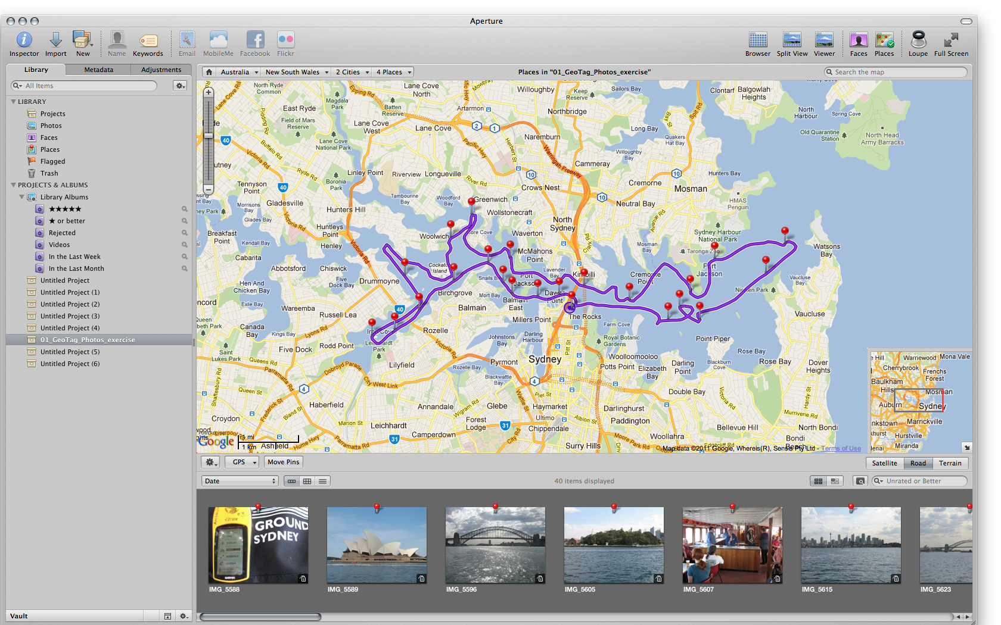Click the map zoom in plus button
The width and height of the screenshot is (1001, 625).
209,92
